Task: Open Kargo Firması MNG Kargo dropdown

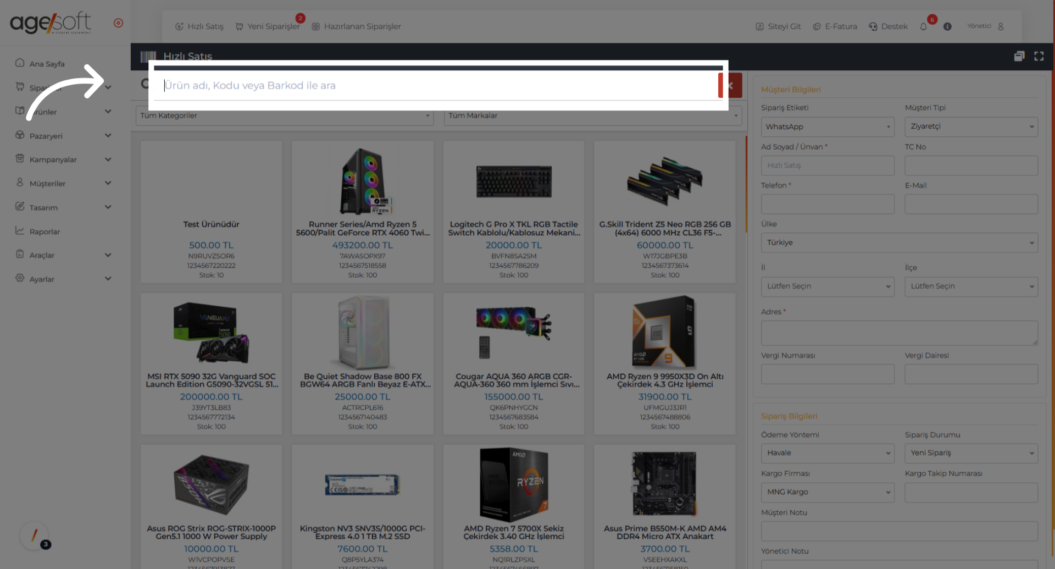Action: point(828,493)
